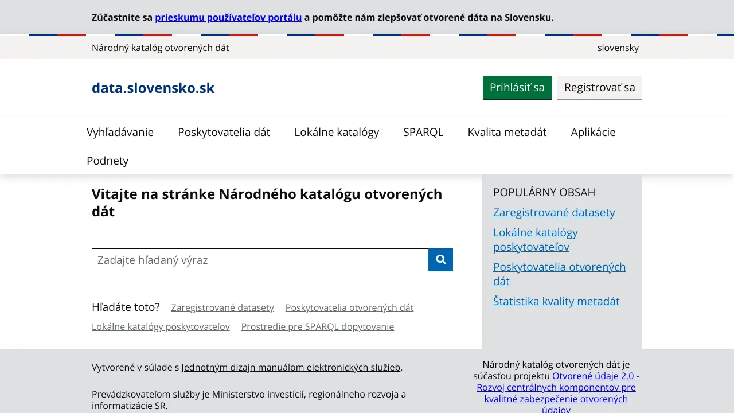Screen dimensions: 734x413
Task: Click the magnifier search button
Action: 440,260
